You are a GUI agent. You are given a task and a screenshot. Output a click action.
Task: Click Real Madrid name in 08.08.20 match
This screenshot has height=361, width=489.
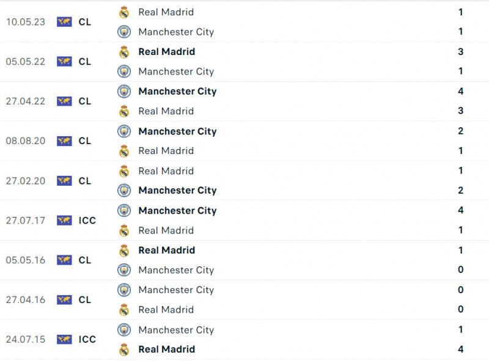(166, 151)
